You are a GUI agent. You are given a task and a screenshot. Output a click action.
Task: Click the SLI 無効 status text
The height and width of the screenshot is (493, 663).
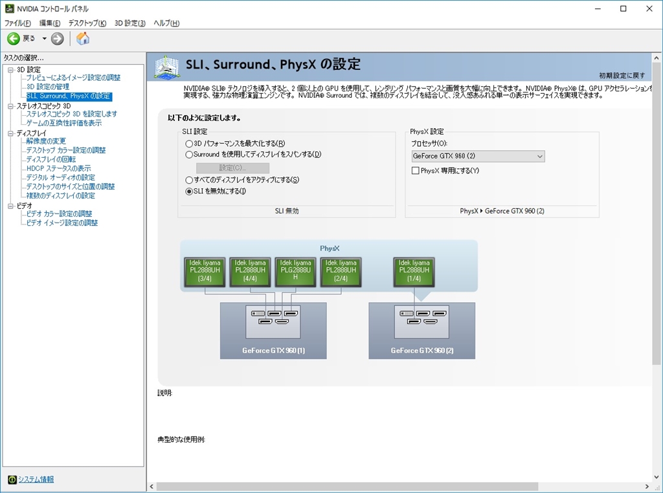pyautogui.click(x=287, y=211)
